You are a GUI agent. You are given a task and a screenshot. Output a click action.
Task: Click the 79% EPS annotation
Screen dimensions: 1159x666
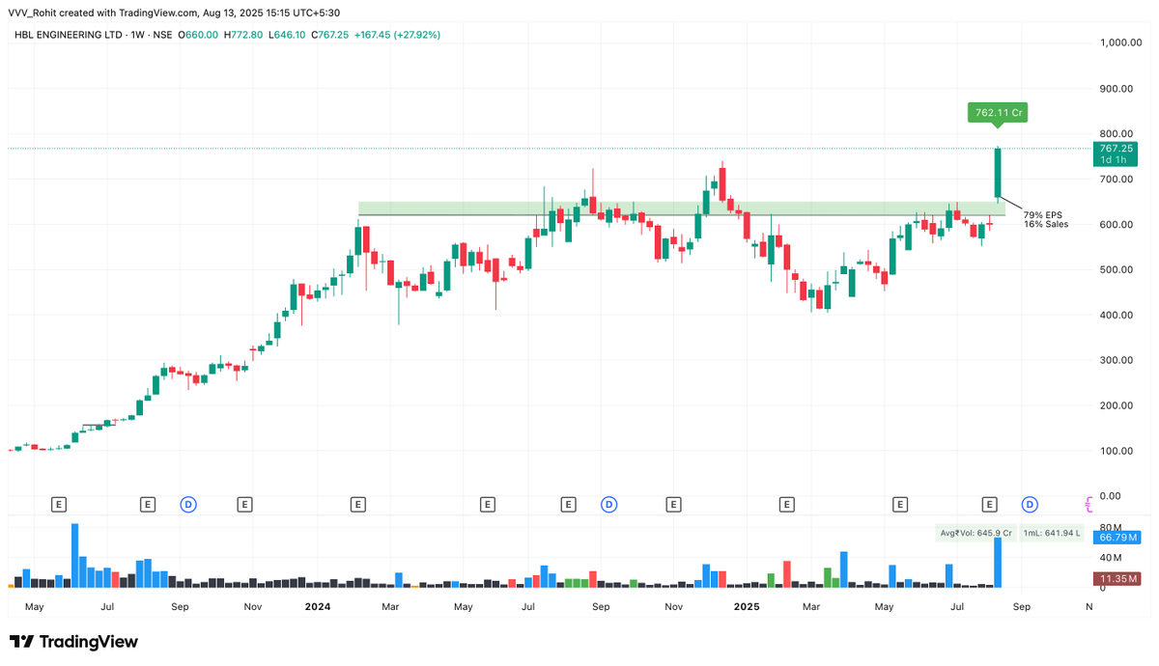point(1043,214)
